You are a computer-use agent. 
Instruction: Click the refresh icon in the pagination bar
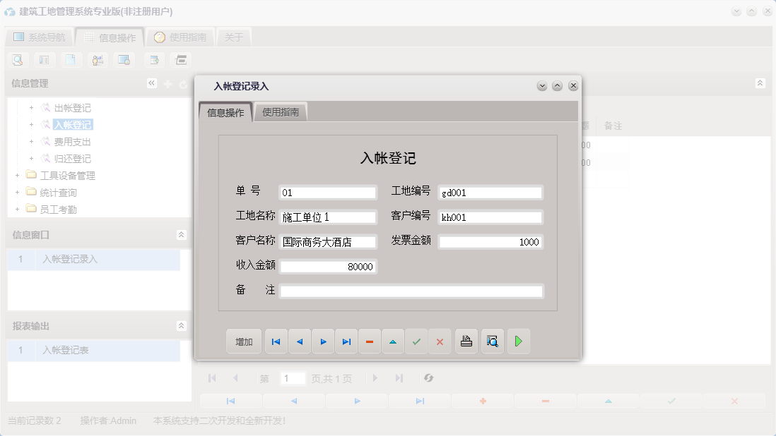[x=429, y=378]
